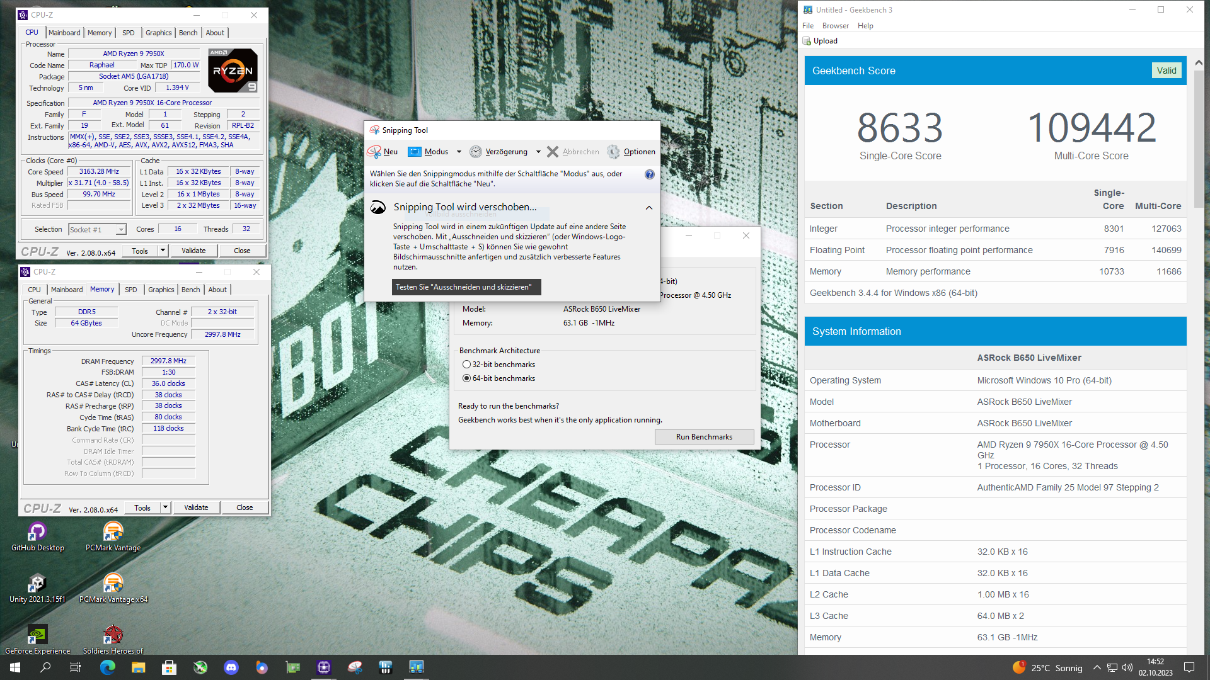Click the Abbrechen X icon
Image resolution: width=1210 pixels, height=680 pixels.
pyautogui.click(x=553, y=152)
